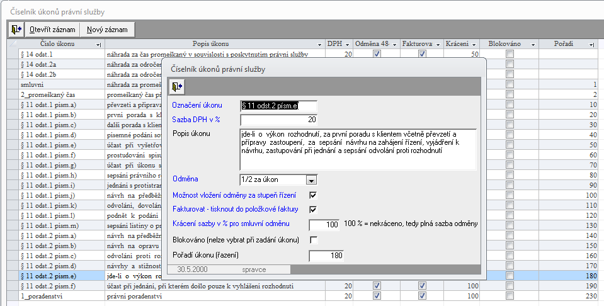The image size is (604, 306).
Task: Open the Blokováno column filter dropdown
Action: click(x=533, y=45)
